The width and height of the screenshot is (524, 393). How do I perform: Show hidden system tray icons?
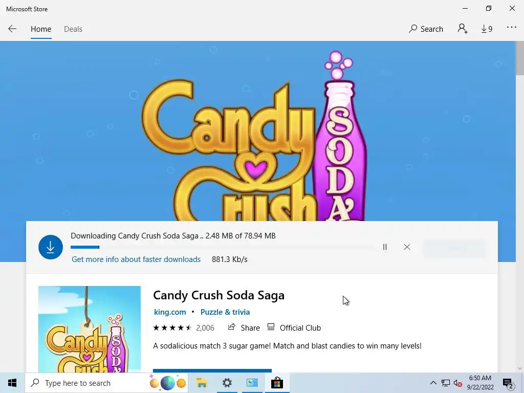click(x=433, y=383)
